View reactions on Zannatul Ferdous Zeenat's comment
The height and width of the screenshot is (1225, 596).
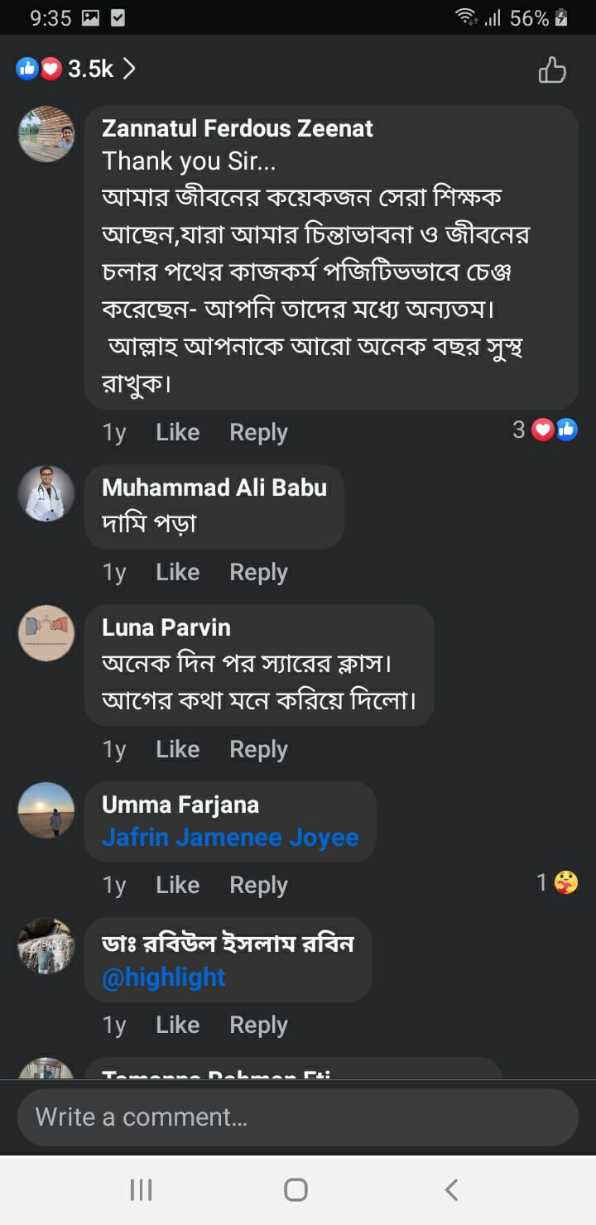(545, 430)
